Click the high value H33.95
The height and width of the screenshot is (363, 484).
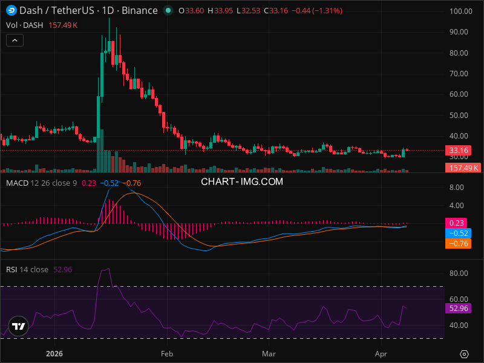click(220, 11)
